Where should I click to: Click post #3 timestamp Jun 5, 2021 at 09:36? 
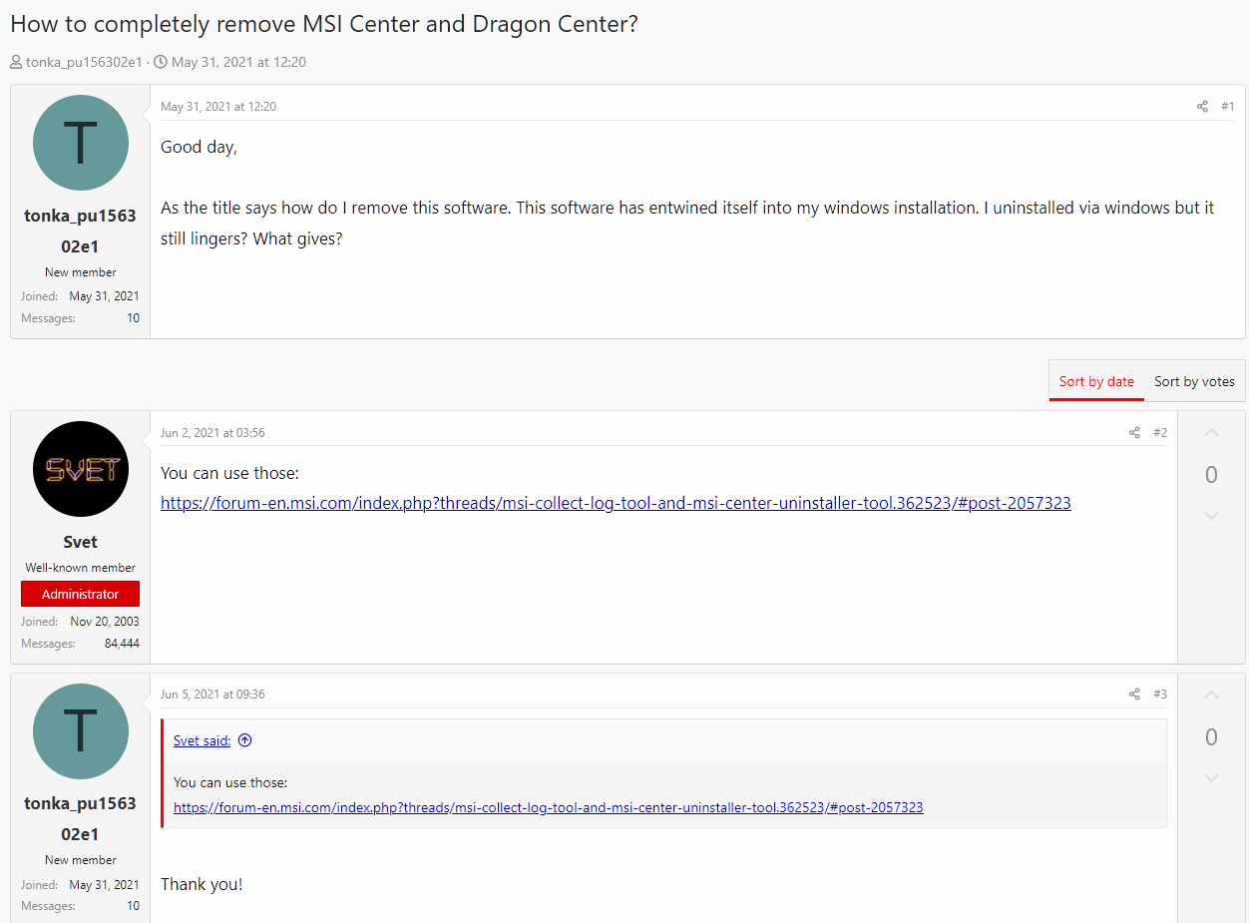212,694
